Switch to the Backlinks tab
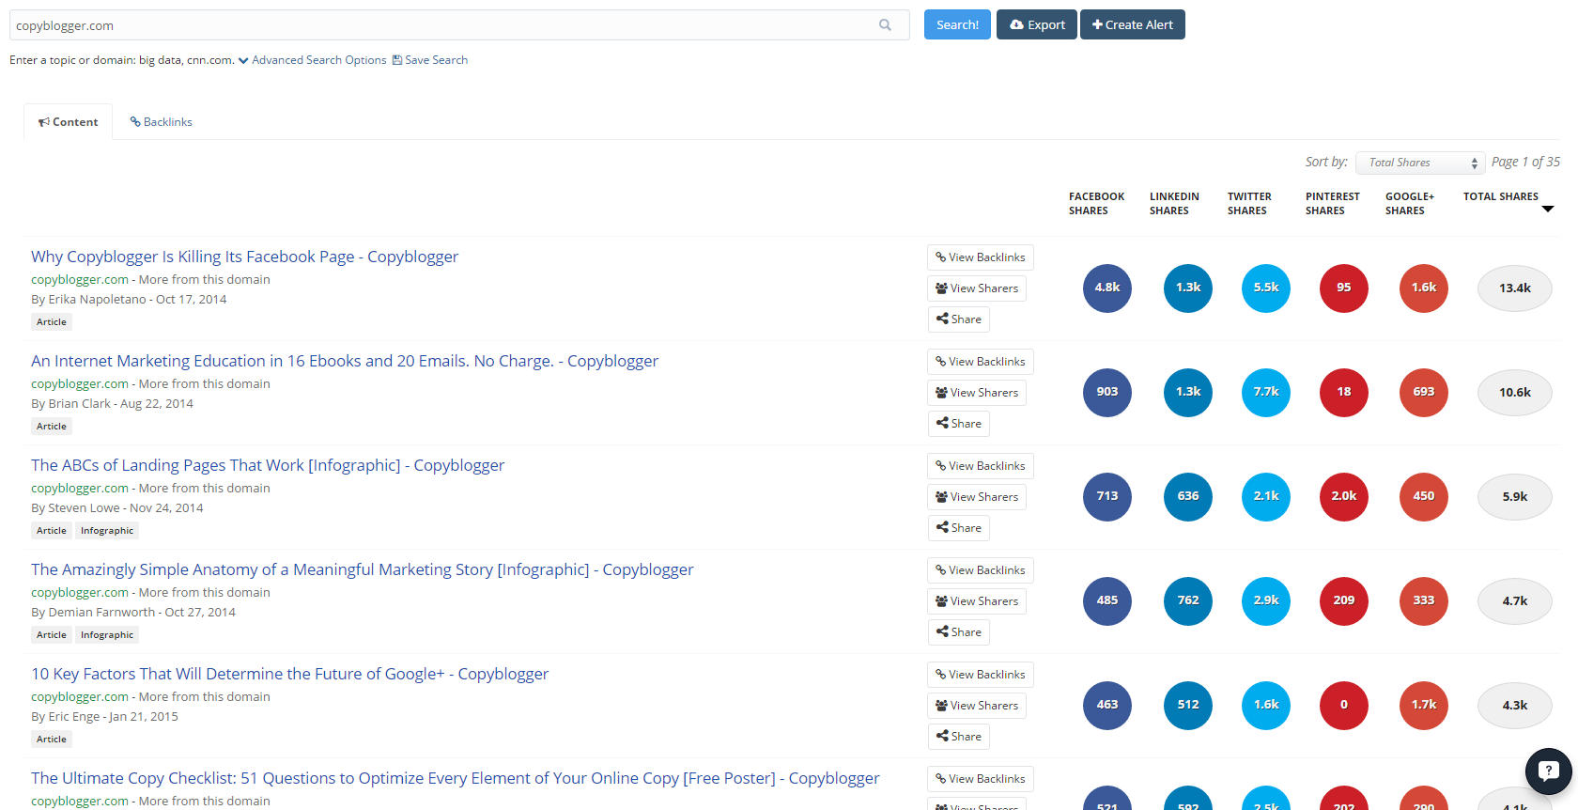 pos(162,122)
